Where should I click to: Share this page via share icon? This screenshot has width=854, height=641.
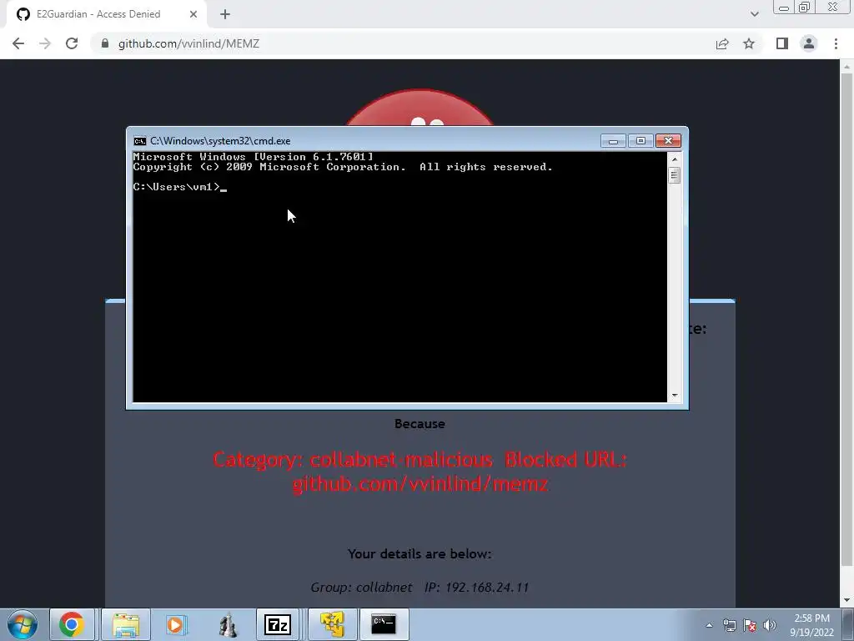[x=722, y=43]
